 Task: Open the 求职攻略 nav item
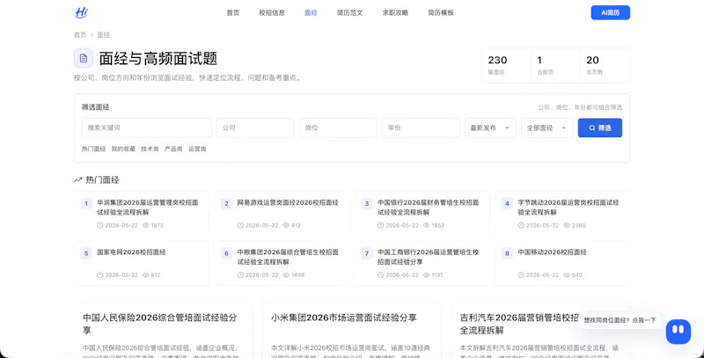(395, 12)
